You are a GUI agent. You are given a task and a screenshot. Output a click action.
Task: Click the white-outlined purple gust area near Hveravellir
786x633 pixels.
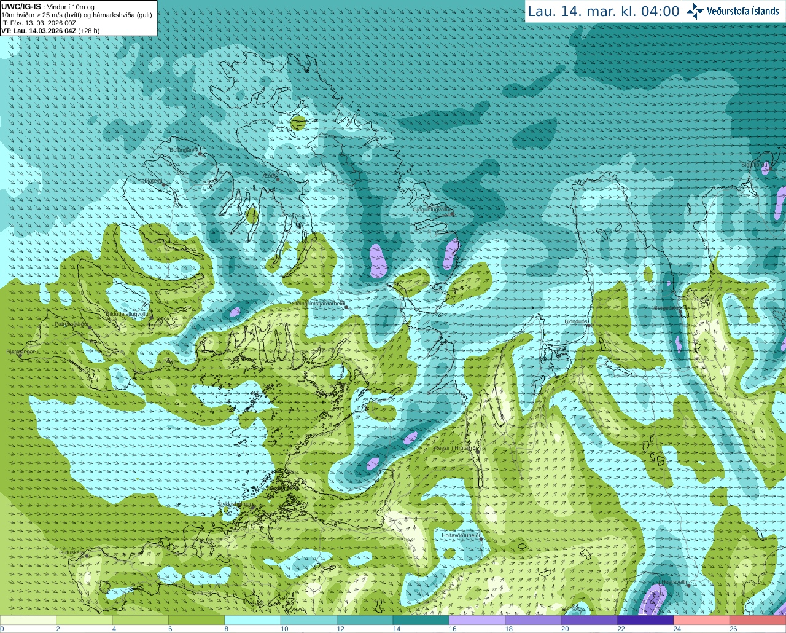pyautogui.click(x=652, y=600)
